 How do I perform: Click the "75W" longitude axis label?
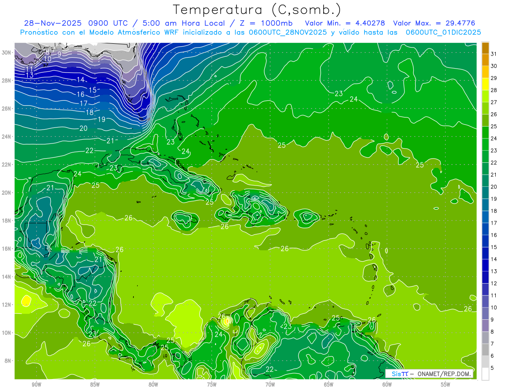pos(212,384)
